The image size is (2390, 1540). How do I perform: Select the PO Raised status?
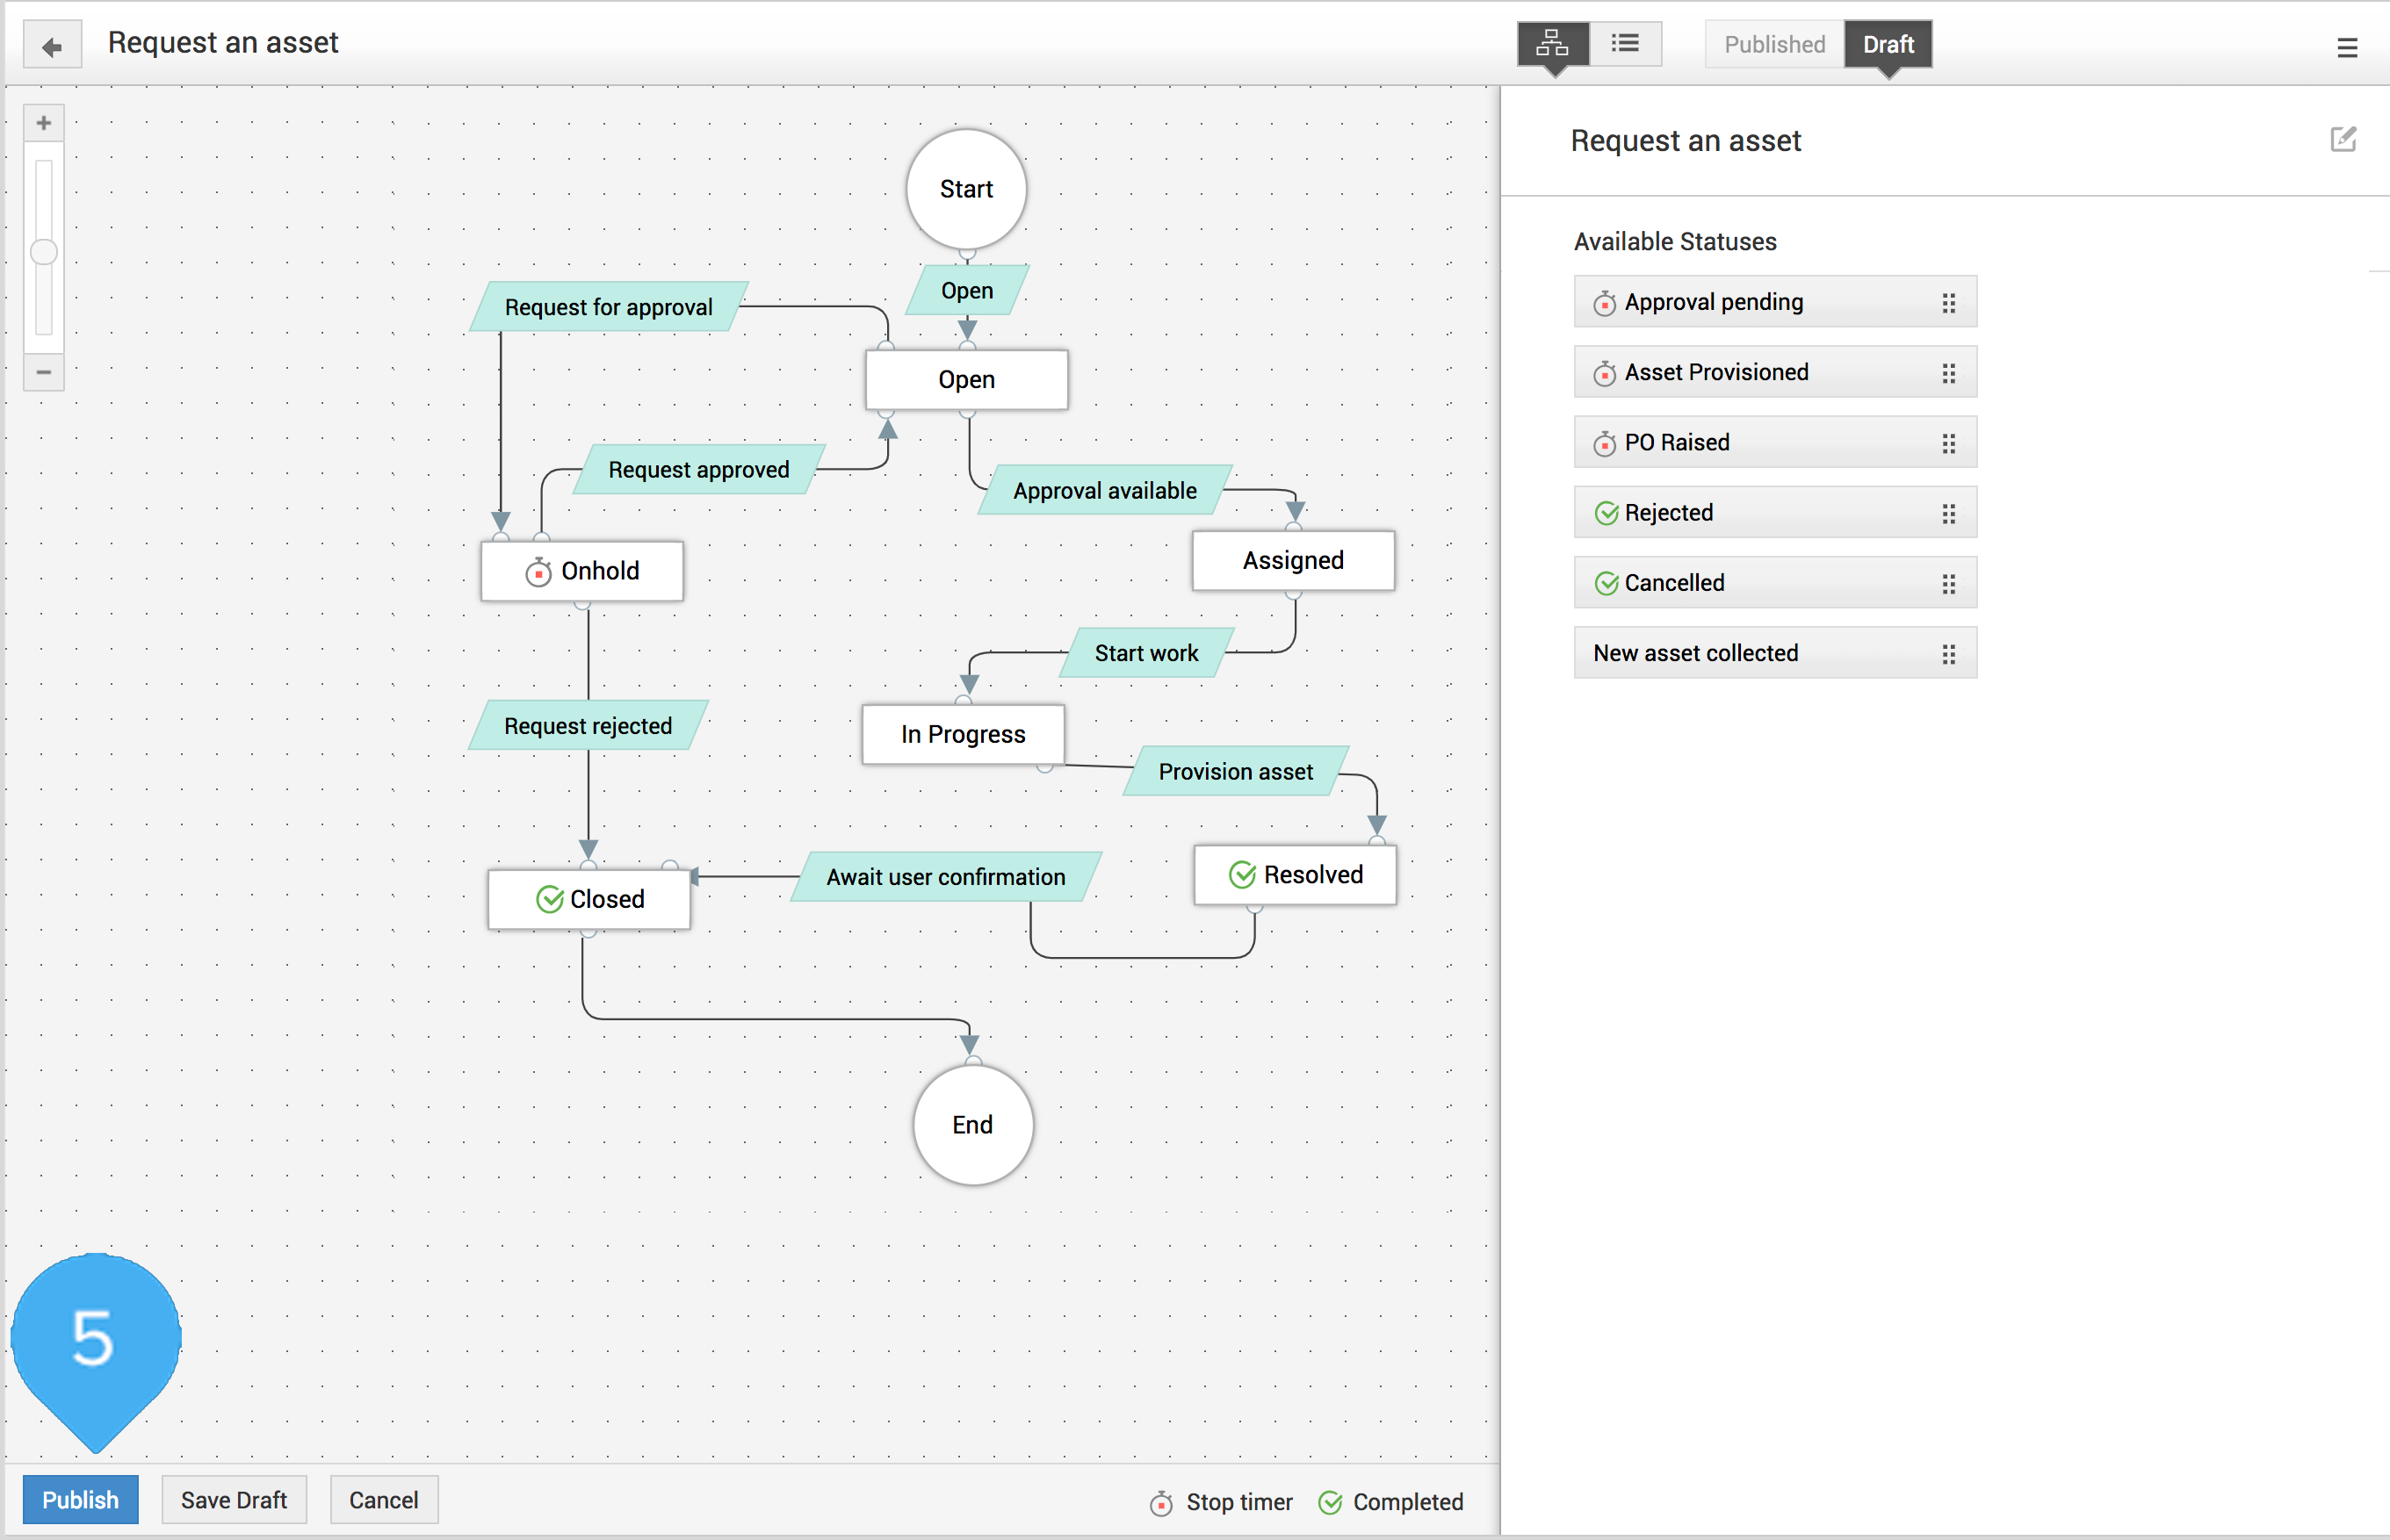[x=1775, y=442]
